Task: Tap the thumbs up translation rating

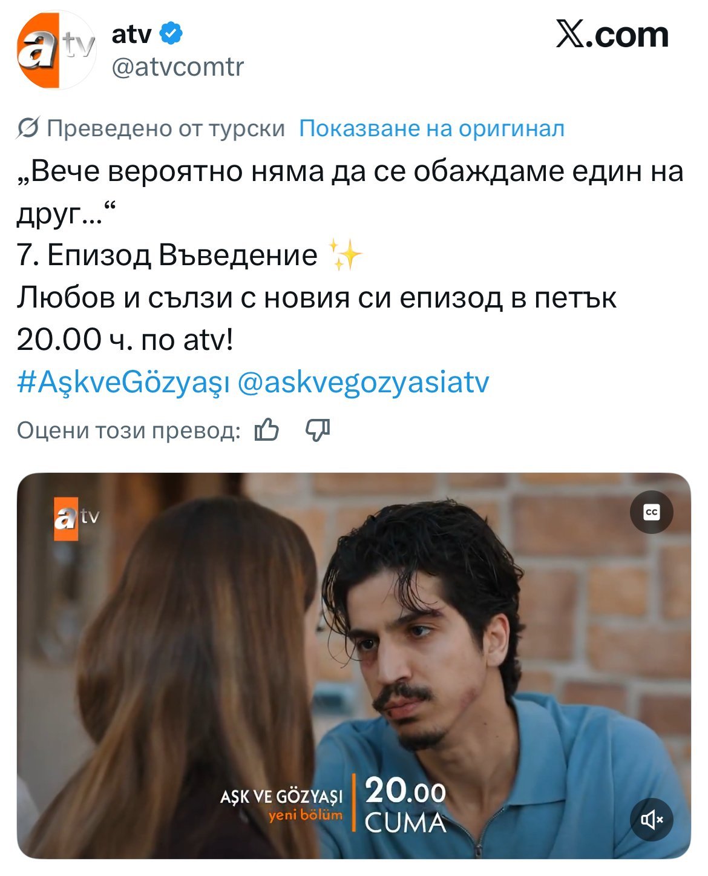Action: click(x=267, y=430)
